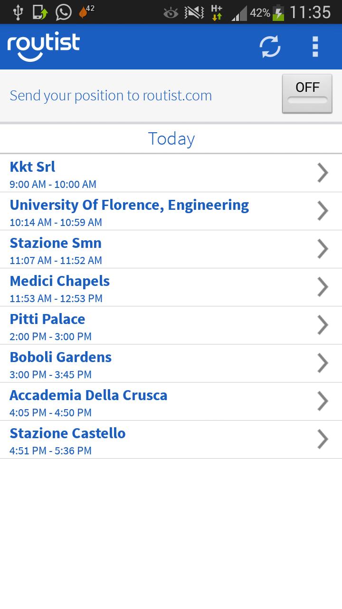Image resolution: width=342 pixels, height=609 pixels.
Task: Select University Of Florence, Engineering stop
Action: (129, 211)
